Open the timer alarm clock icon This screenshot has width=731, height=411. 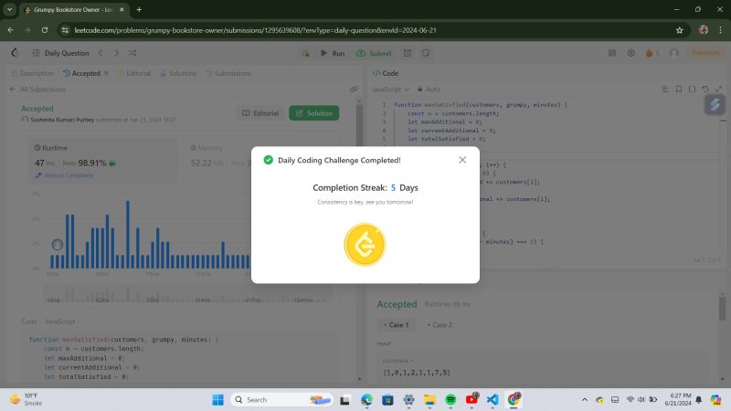408,53
